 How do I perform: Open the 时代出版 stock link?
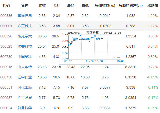25,87
